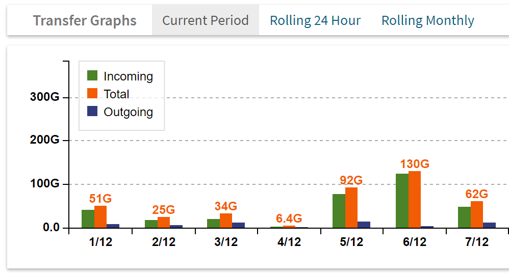Click the Transfer Graphs heading
509x274 pixels.
[x=85, y=21]
